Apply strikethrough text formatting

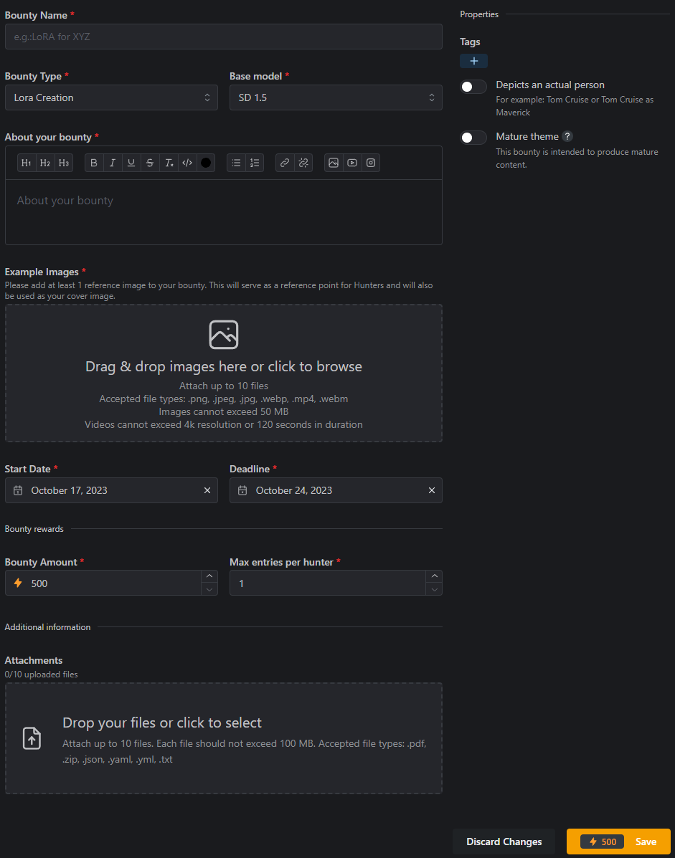click(x=150, y=163)
